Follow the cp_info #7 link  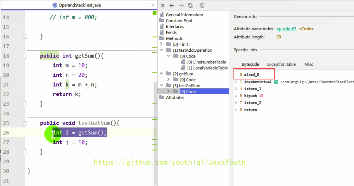coord(286,29)
